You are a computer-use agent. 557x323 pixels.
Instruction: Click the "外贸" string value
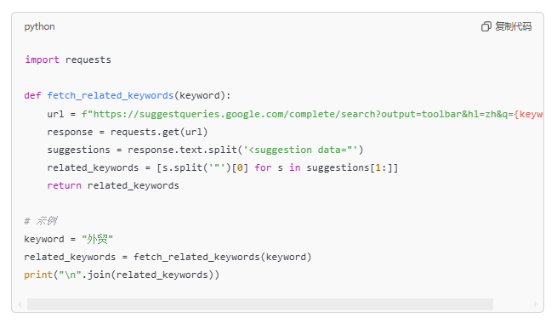(x=97, y=239)
